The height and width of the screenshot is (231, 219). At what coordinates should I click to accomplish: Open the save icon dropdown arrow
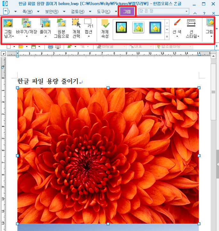(39, 47)
